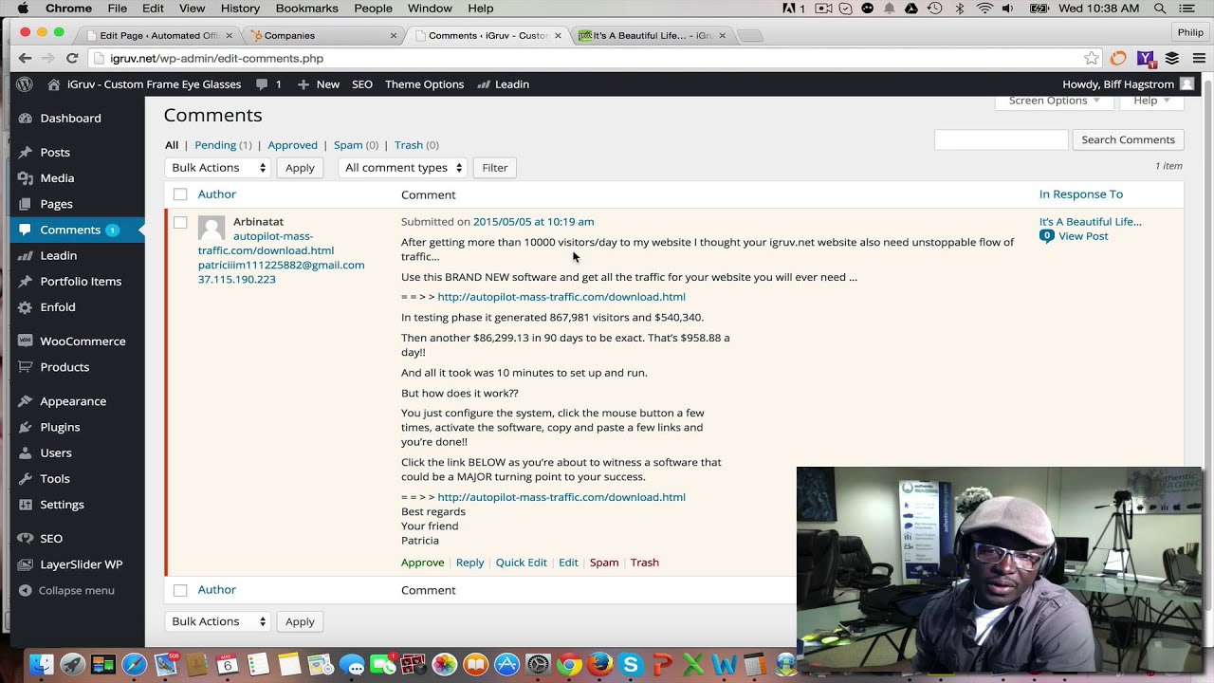
Task: Open Leadin in the sidebar
Action: (x=58, y=256)
